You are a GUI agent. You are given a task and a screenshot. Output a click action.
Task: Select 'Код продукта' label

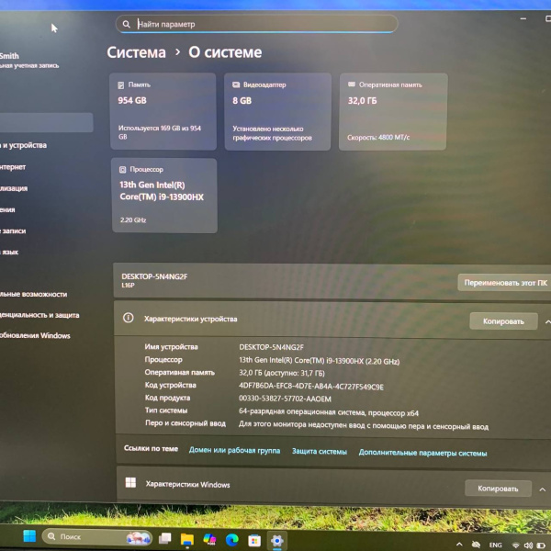coord(167,398)
